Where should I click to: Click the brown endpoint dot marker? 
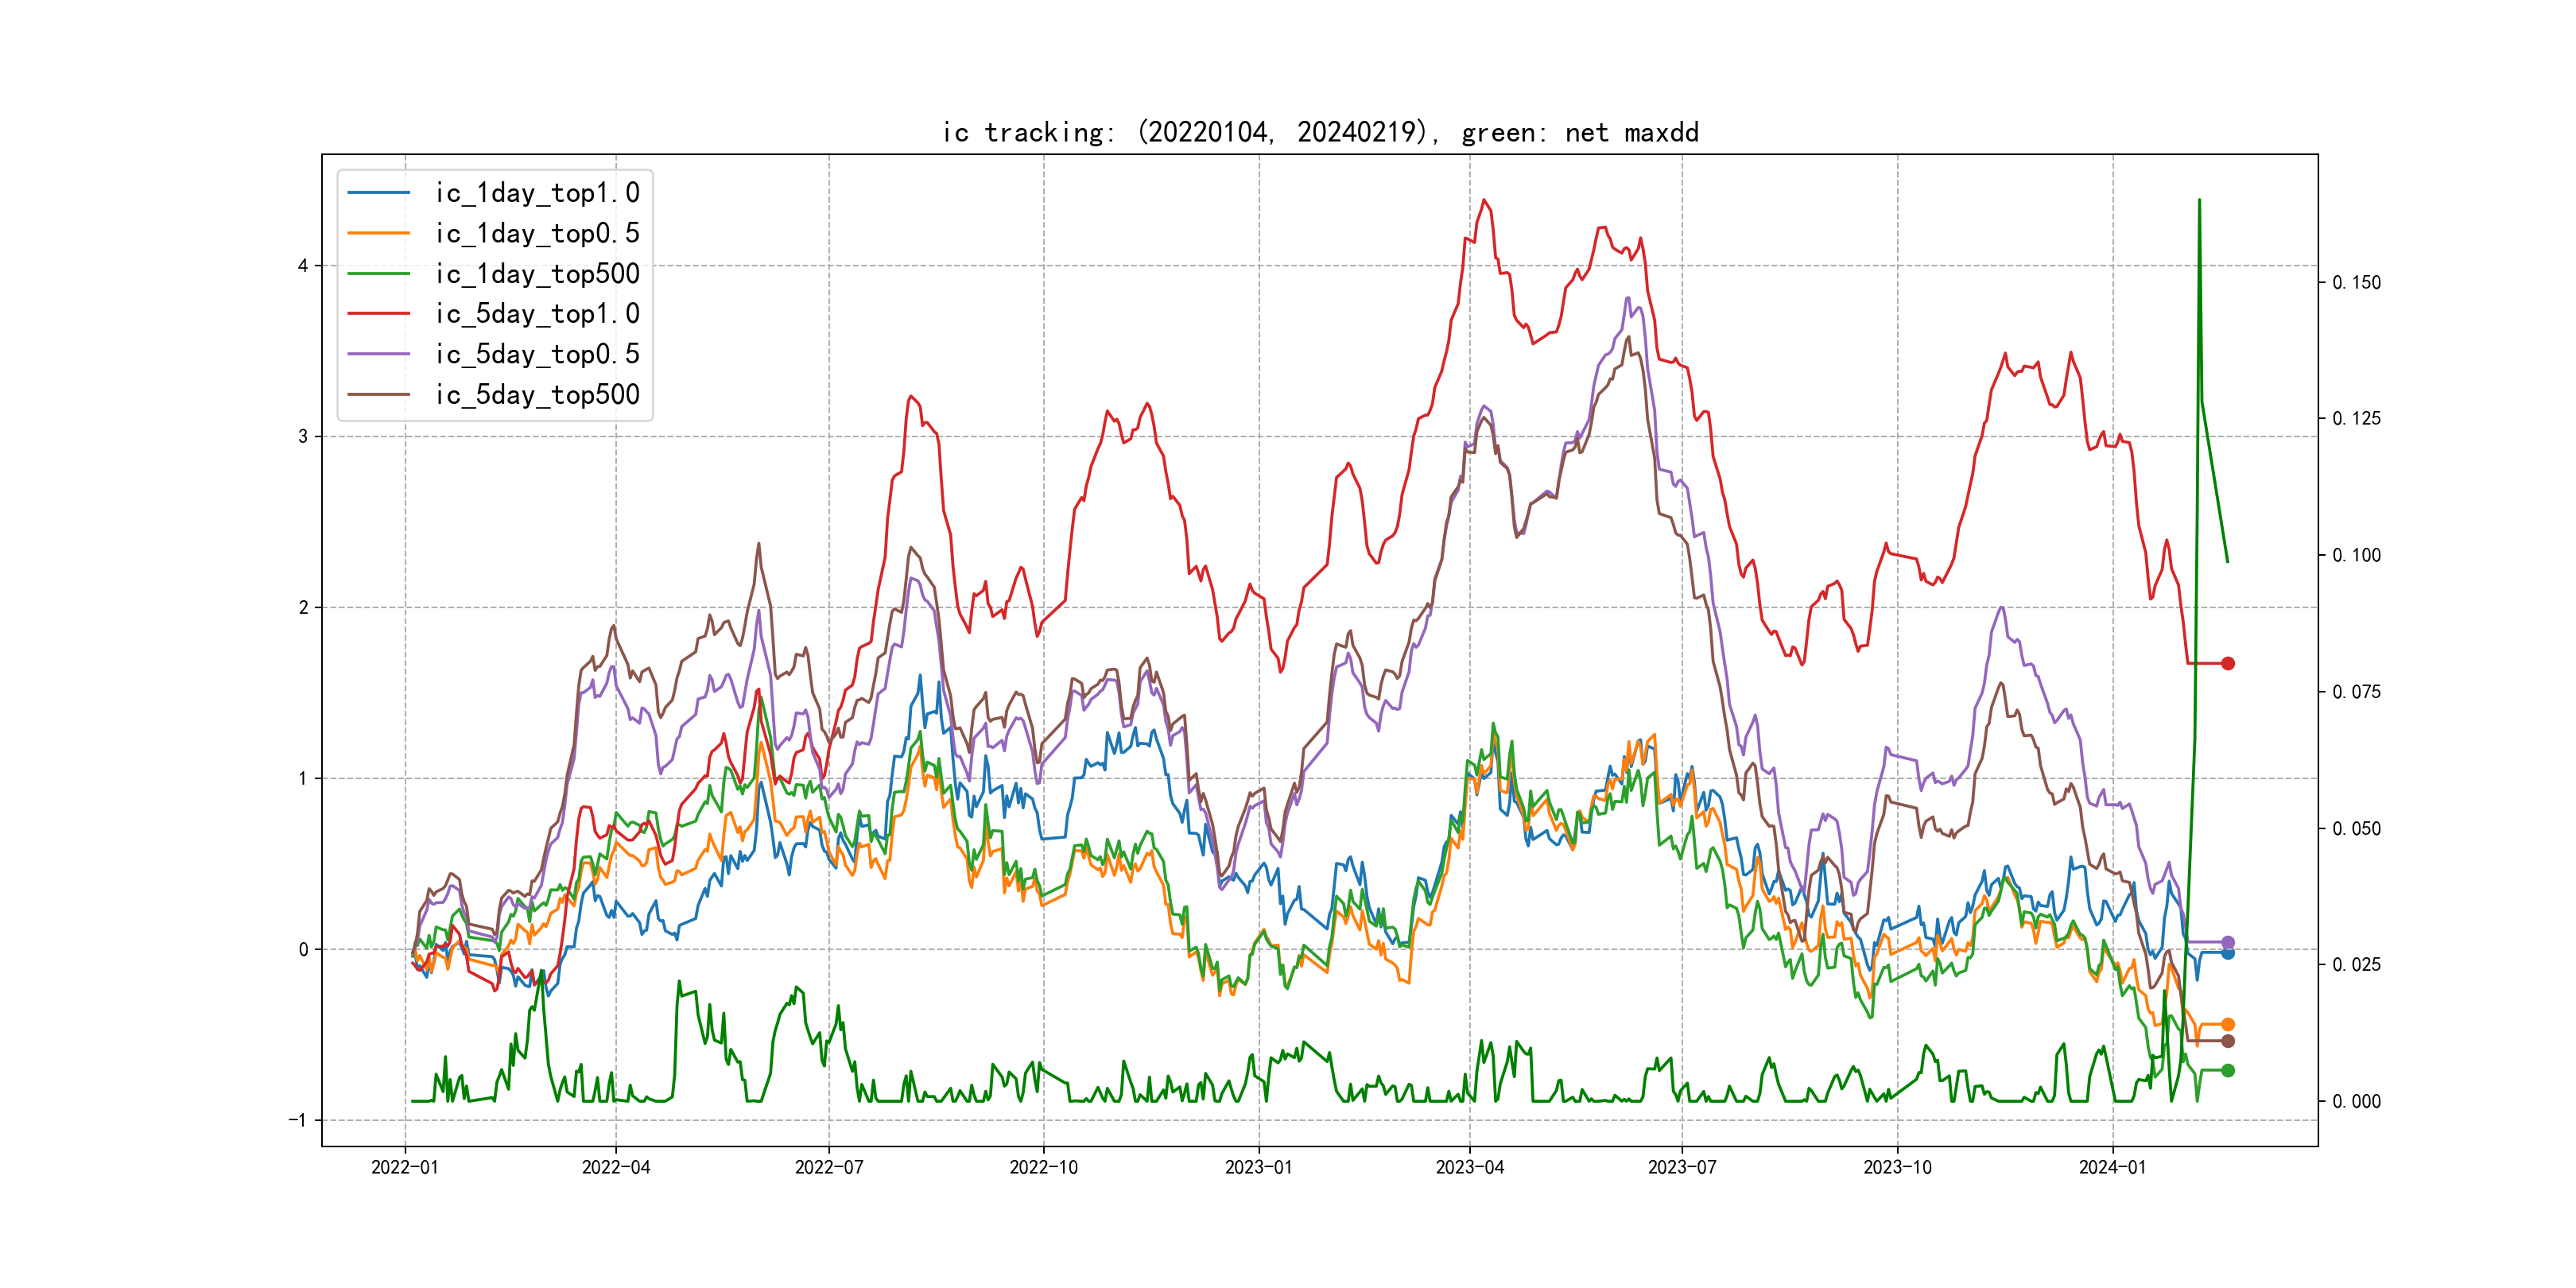[x=2228, y=1041]
